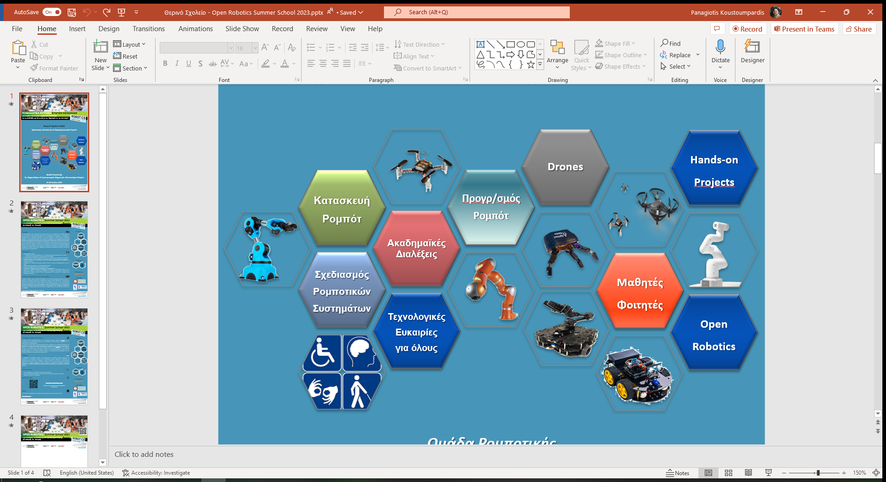Click the Find command
The image size is (886, 482).
[x=670, y=43]
